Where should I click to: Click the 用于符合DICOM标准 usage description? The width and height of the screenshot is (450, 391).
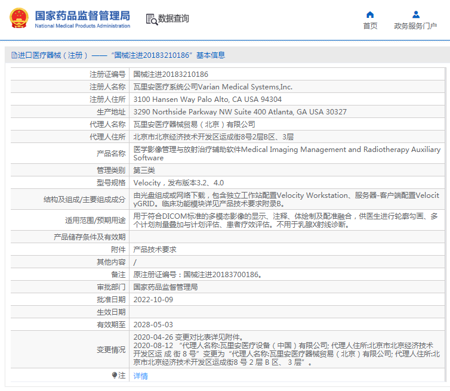(285, 220)
